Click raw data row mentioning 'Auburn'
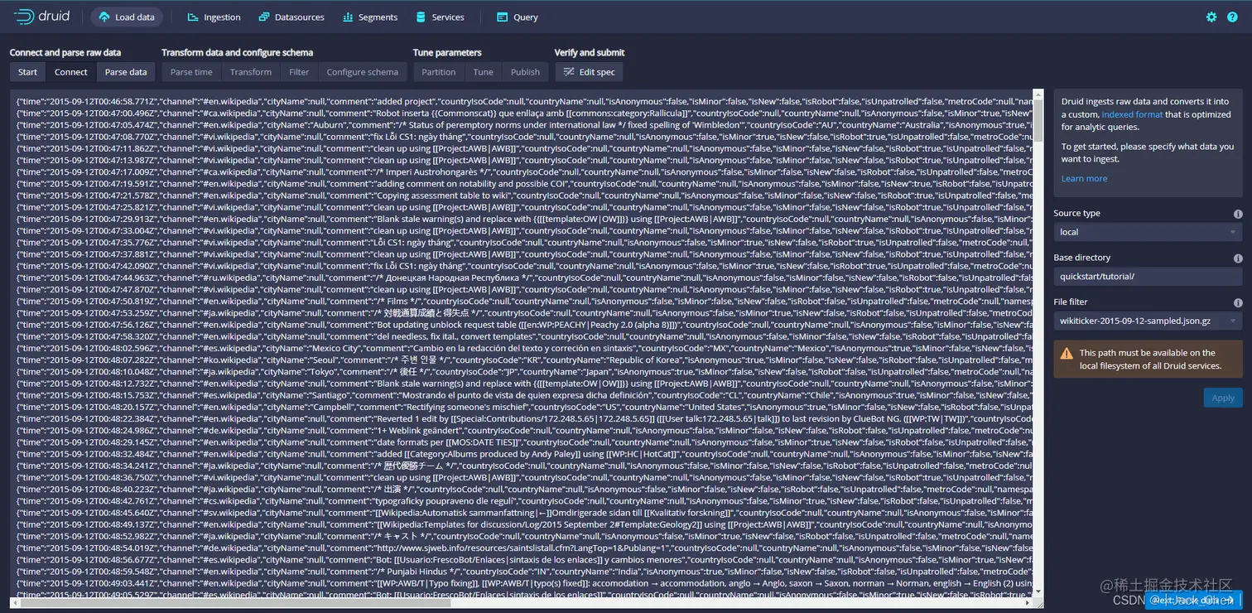 [524, 124]
